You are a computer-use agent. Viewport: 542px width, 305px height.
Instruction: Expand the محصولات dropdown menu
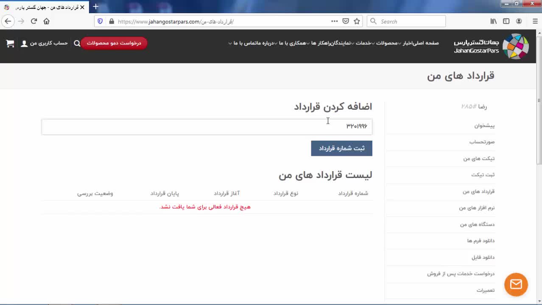tap(386, 43)
